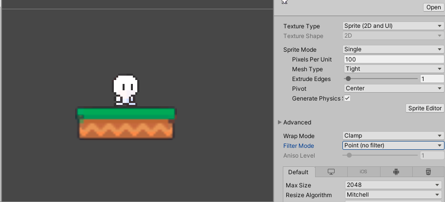Change Sprite Mode from Single
Image resolution: width=445 pixels, height=202 pixels.
click(x=393, y=49)
